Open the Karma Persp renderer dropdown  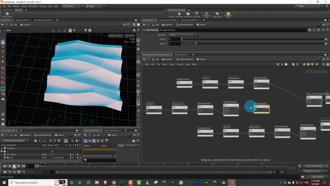coord(115,36)
